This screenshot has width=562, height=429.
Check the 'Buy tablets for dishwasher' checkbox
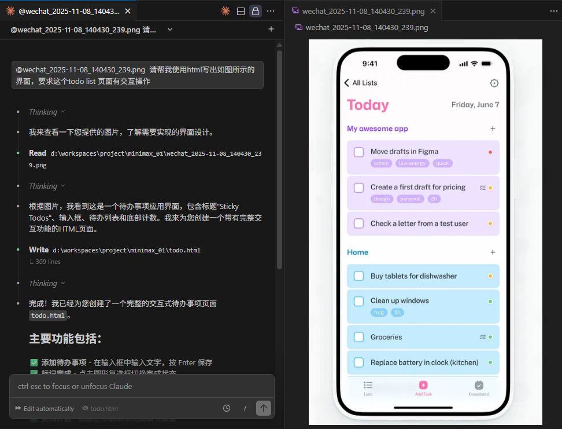click(x=358, y=276)
